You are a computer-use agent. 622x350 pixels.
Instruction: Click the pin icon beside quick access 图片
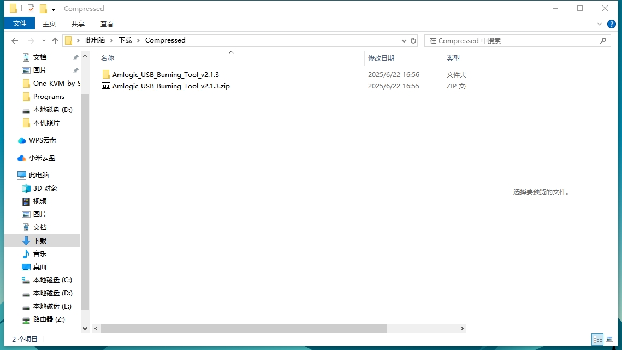pyautogui.click(x=75, y=70)
